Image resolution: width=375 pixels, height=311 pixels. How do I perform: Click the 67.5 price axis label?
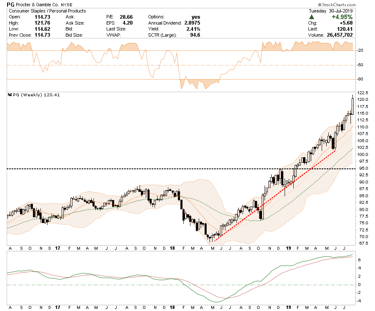363,243
